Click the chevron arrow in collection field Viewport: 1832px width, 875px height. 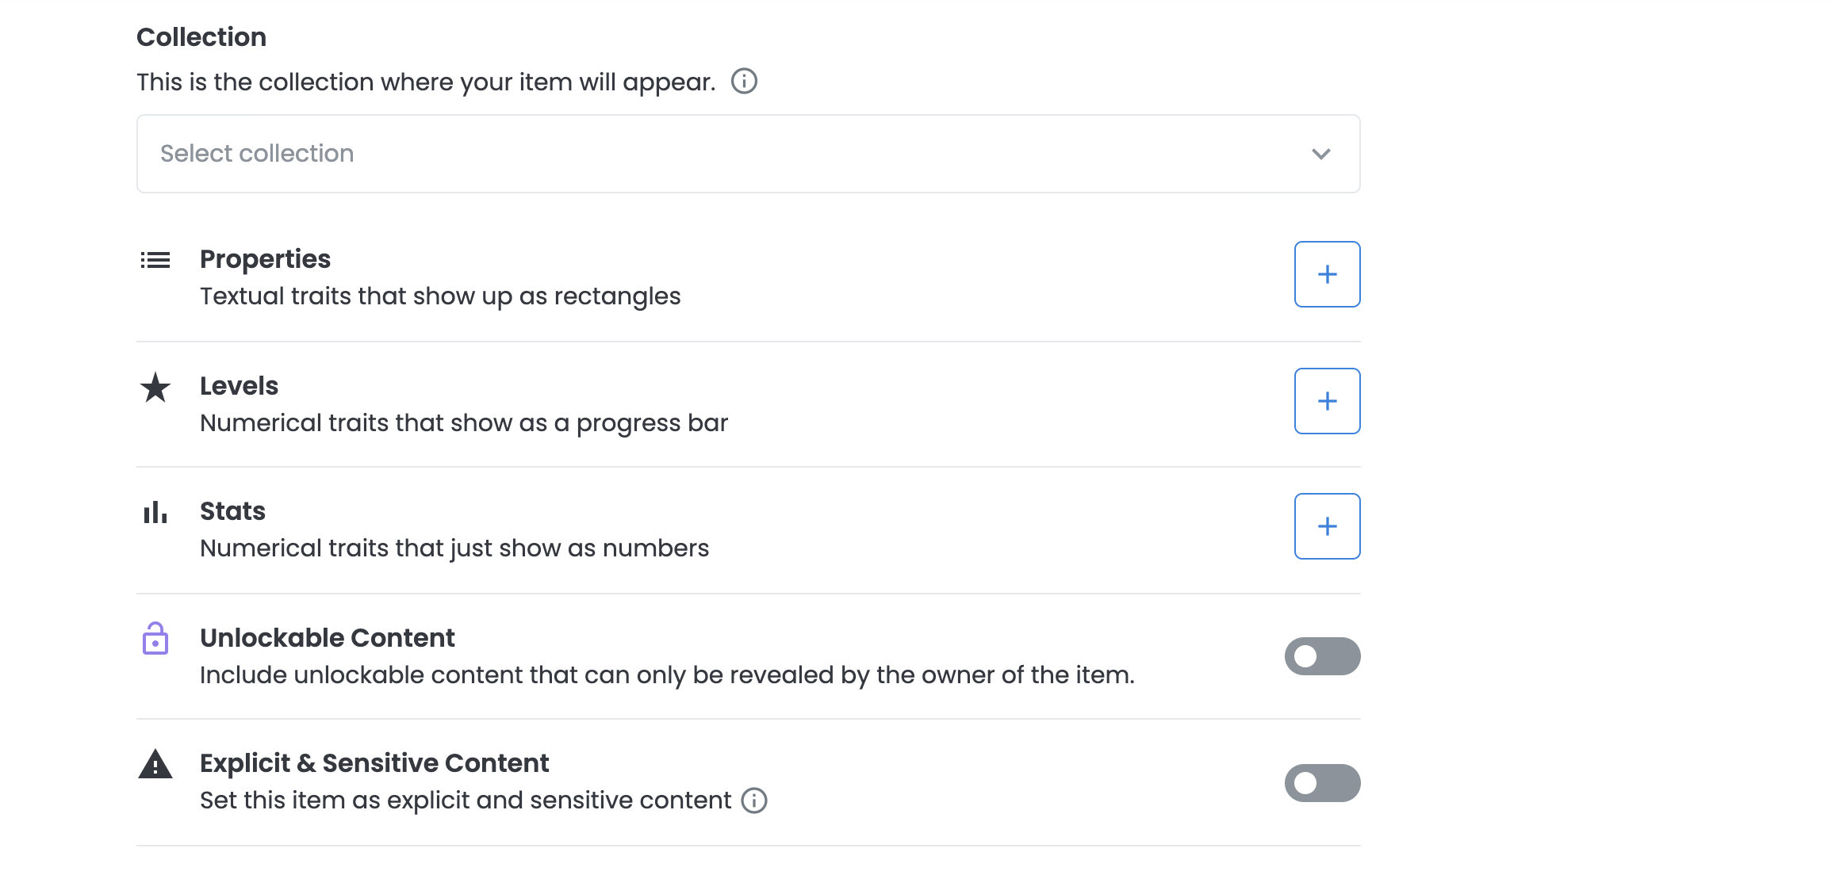[x=1320, y=154]
